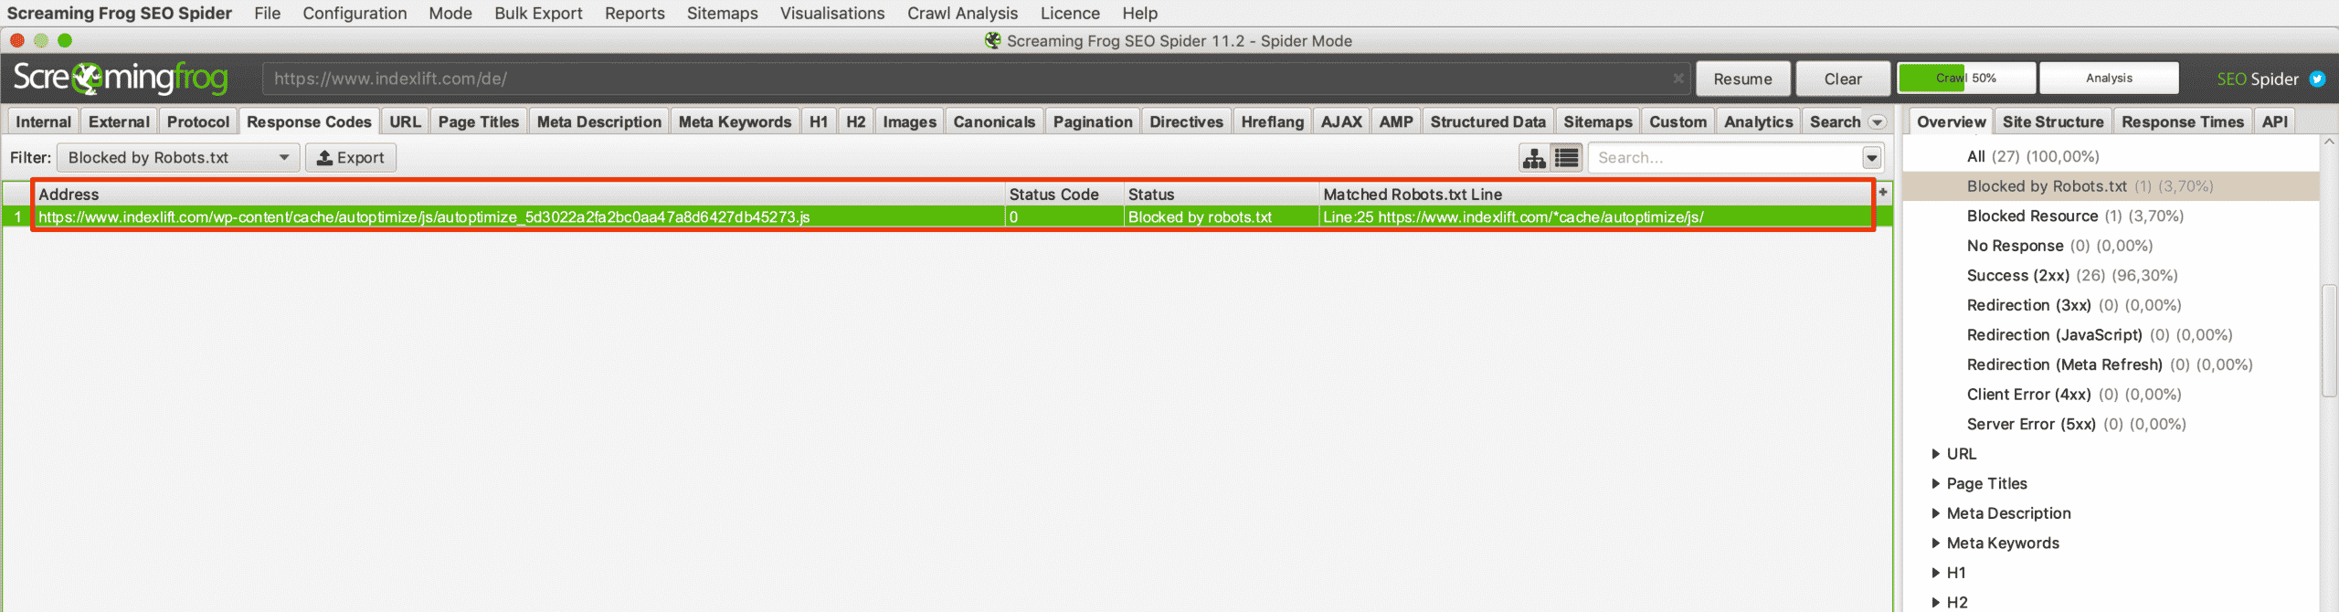Screen dimensions: 2339x612
Task: Open the Licence menu
Action: click(x=1070, y=14)
